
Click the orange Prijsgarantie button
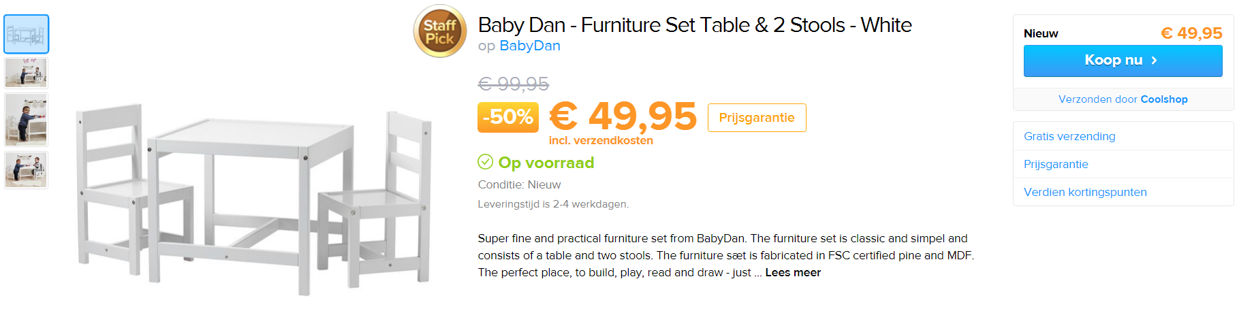(x=756, y=118)
